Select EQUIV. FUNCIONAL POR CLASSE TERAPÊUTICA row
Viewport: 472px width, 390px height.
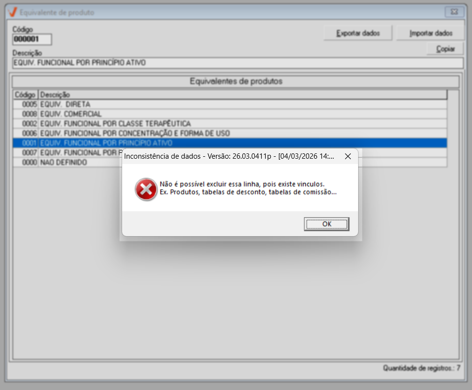point(230,123)
